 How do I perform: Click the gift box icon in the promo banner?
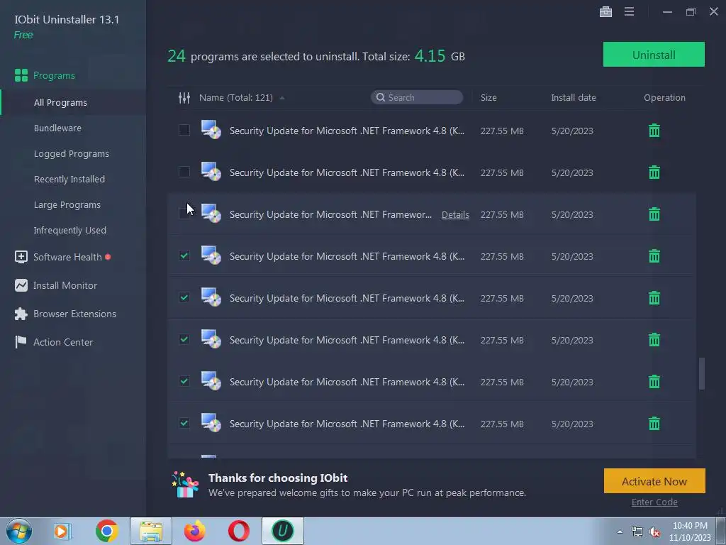coord(185,485)
